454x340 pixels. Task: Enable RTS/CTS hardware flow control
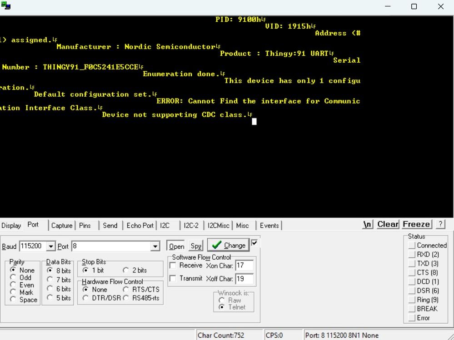coord(125,289)
